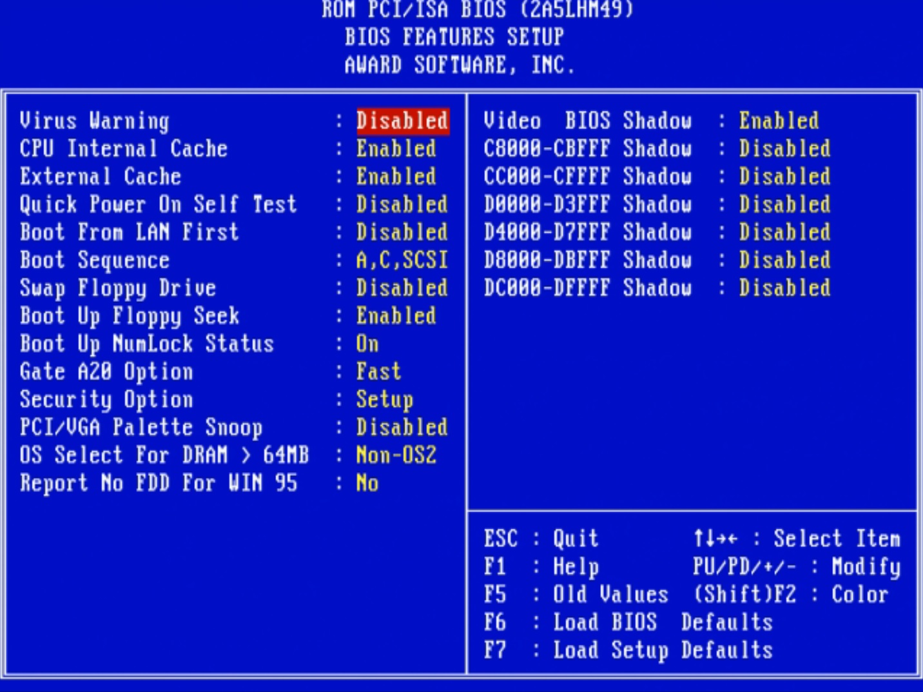Viewport: 923px width, 692px height.
Task: Click the ESC Quit legend entry
Action: click(541, 539)
